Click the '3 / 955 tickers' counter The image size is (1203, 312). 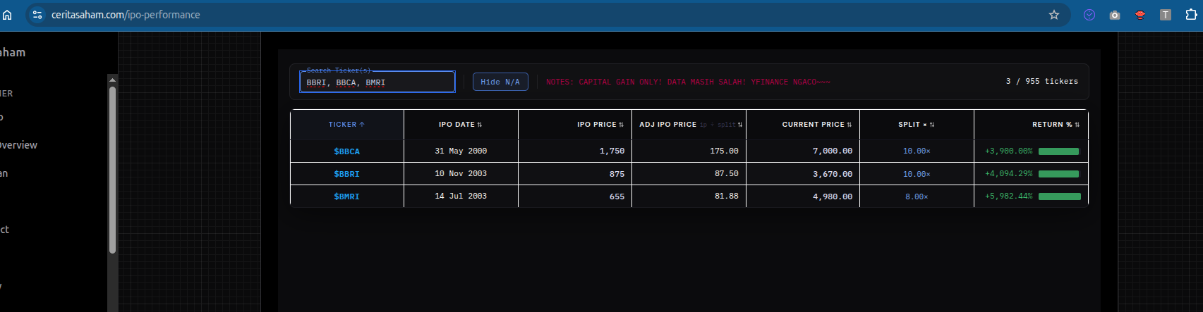[x=1041, y=82]
